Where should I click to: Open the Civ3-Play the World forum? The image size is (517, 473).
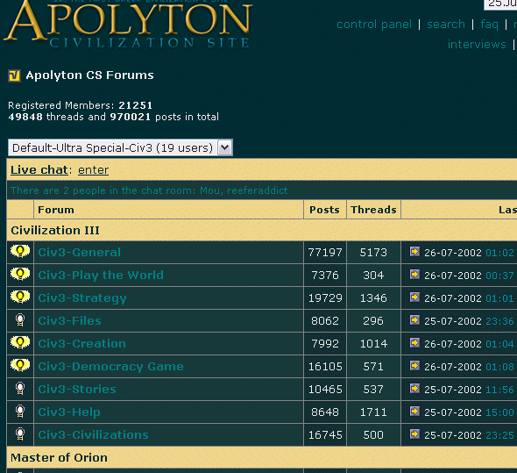[x=101, y=276]
